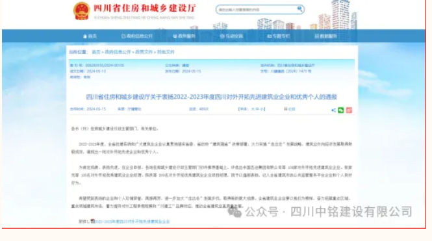Set the font size to 大
The width and height of the screenshot is (432, 241).
pyautogui.click(x=253, y=109)
